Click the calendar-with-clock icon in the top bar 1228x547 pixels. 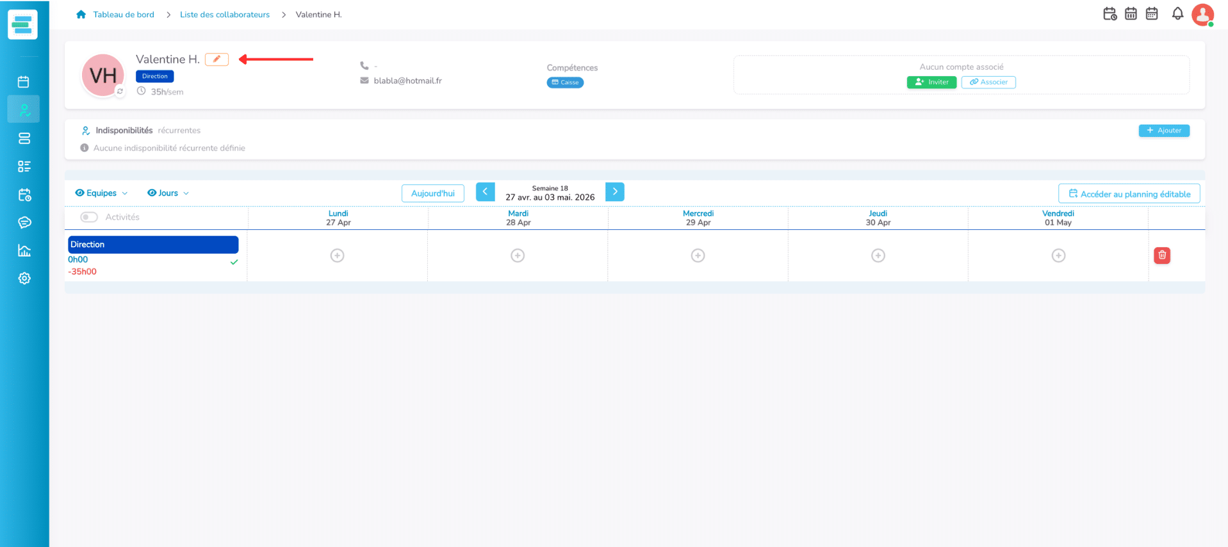click(1110, 13)
